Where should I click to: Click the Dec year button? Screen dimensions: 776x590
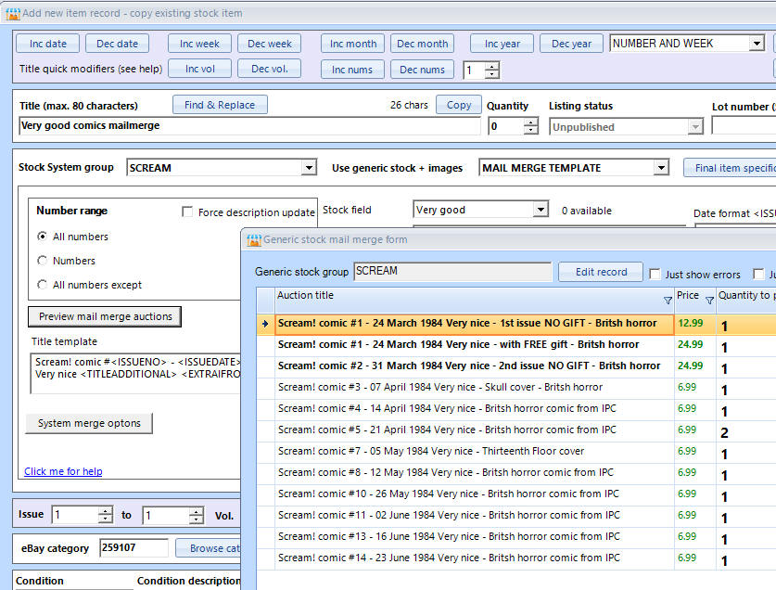coord(572,44)
